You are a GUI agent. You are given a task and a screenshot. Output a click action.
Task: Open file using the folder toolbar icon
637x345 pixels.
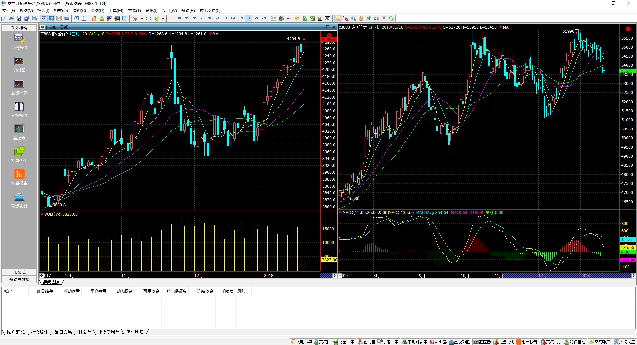[x=11, y=18]
